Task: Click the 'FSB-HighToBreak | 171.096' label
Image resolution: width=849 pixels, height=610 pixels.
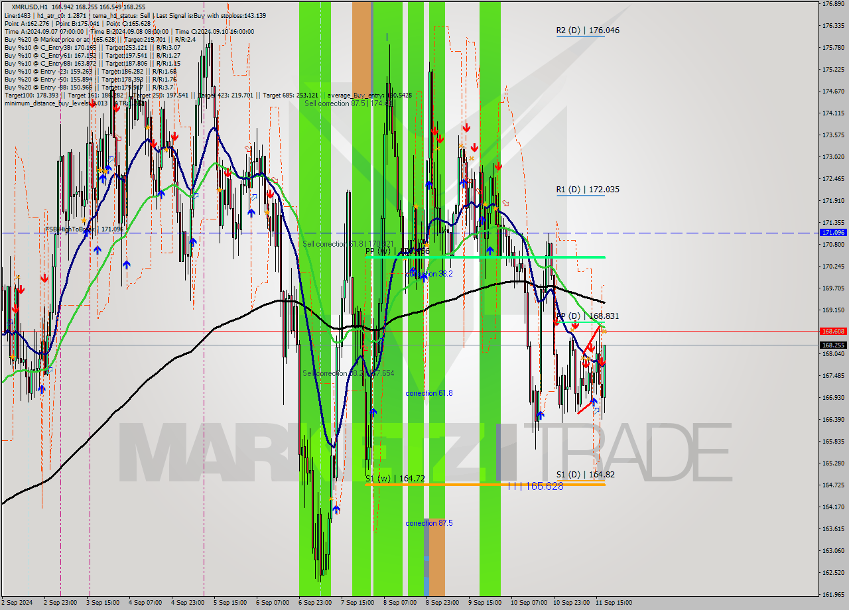Action: [x=84, y=229]
